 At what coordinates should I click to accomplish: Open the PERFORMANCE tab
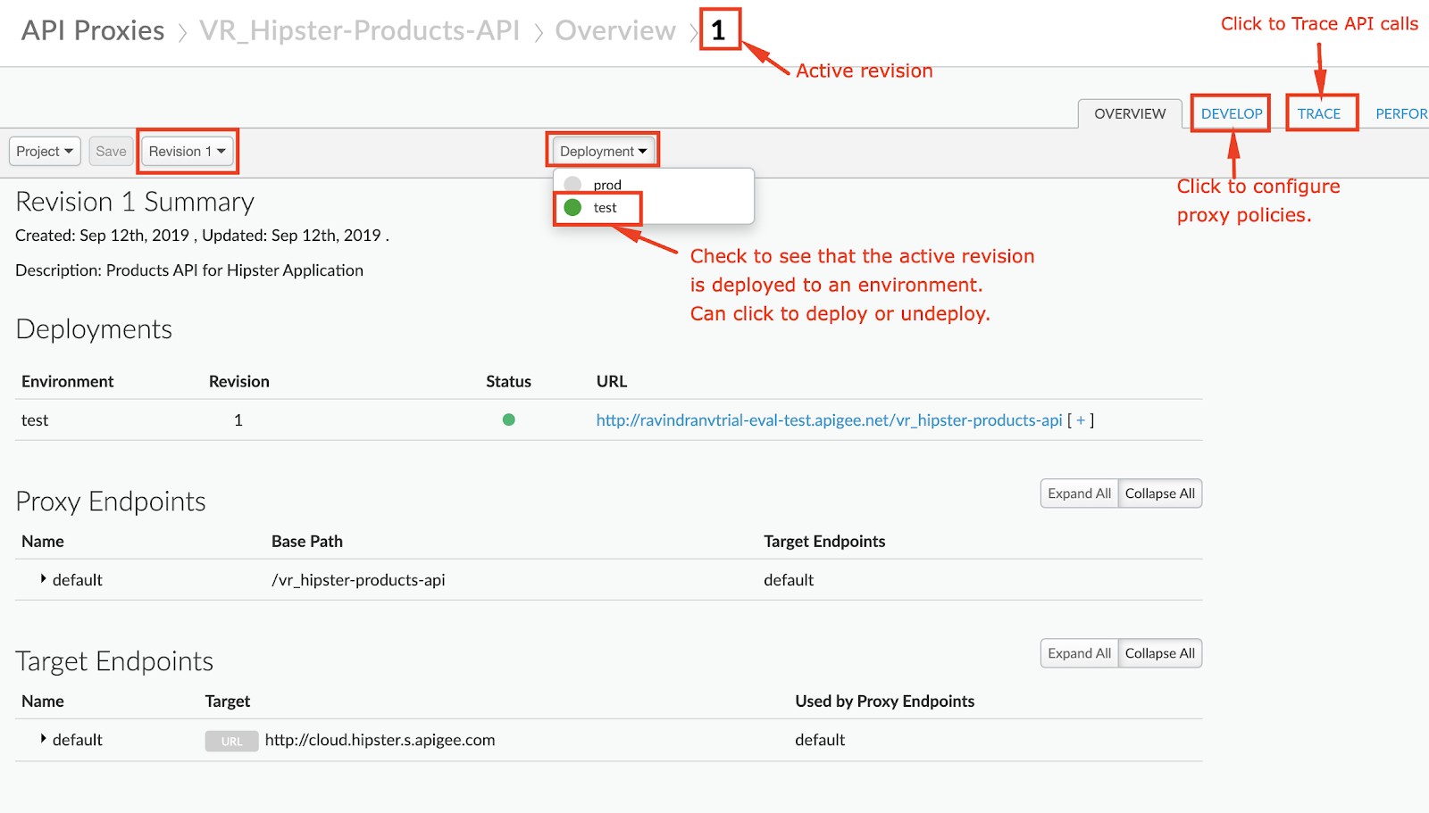pyautogui.click(x=1401, y=113)
